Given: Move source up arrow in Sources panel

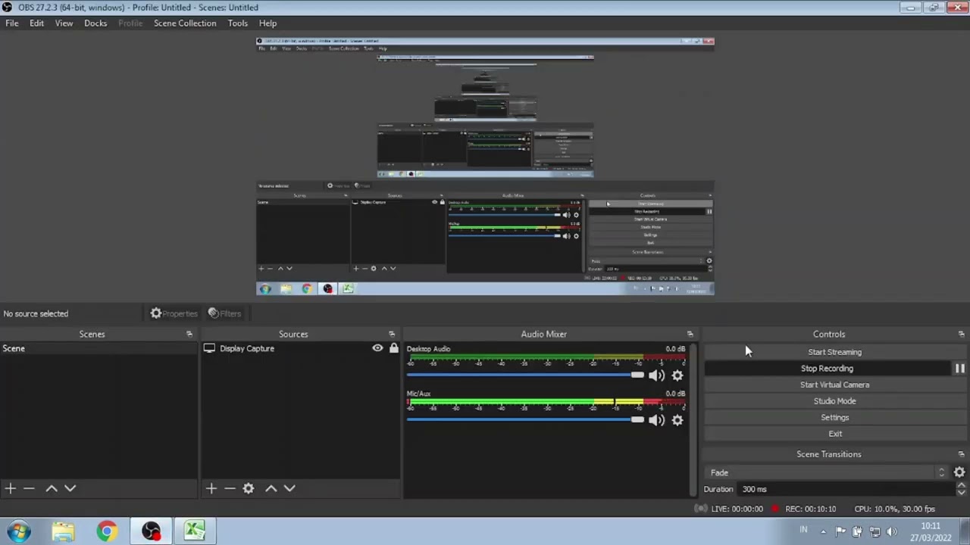Looking at the screenshot, I should (271, 488).
